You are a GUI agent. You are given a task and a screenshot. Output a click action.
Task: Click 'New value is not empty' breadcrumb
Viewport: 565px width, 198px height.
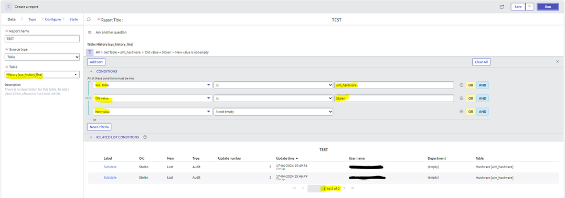[x=191, y=52]
